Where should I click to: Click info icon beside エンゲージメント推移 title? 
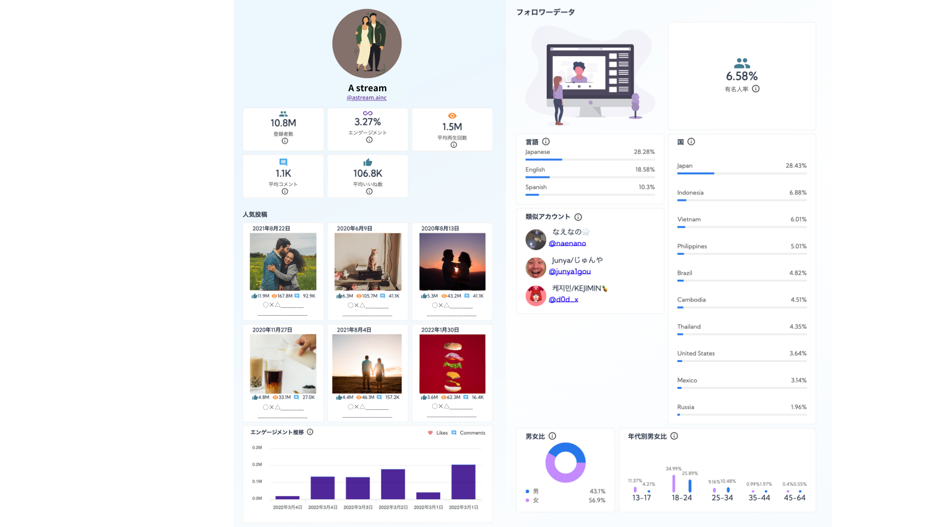pyautogui.click(x=310, y=432)
